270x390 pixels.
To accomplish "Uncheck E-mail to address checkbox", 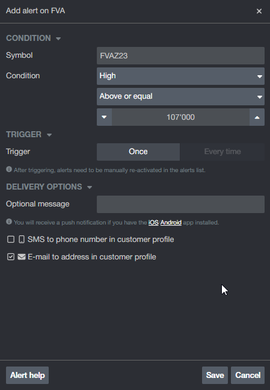I will [11, 256].
